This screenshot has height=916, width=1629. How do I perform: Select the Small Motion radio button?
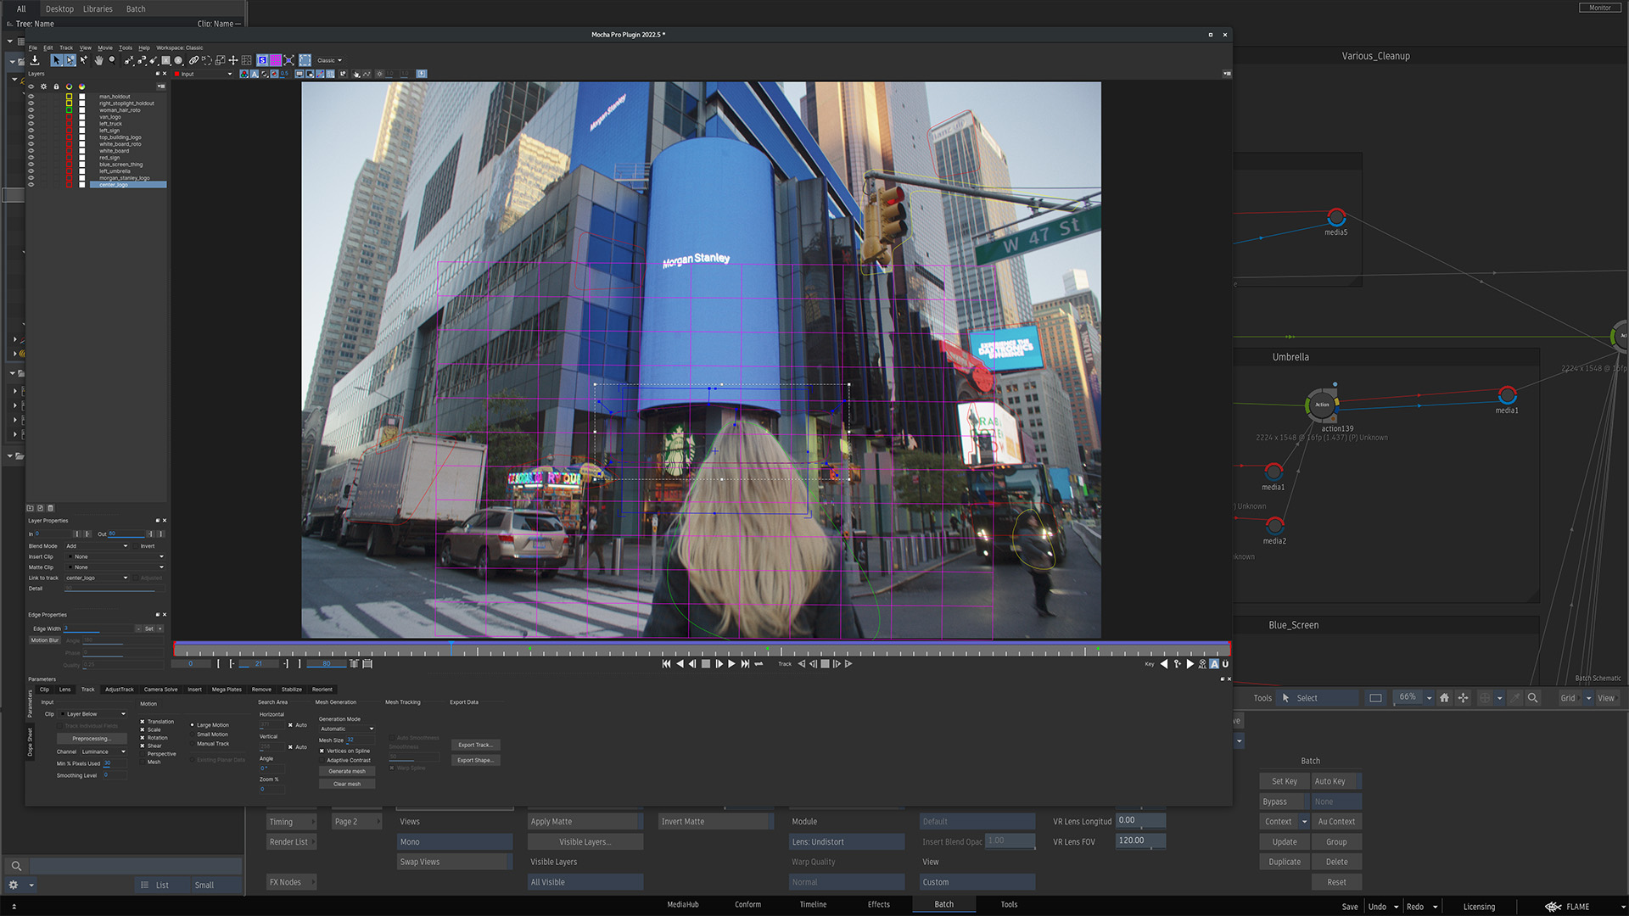click(192, 734)
